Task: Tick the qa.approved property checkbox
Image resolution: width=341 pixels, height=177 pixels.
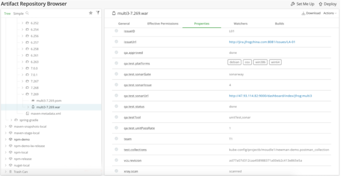Action: 116,52
